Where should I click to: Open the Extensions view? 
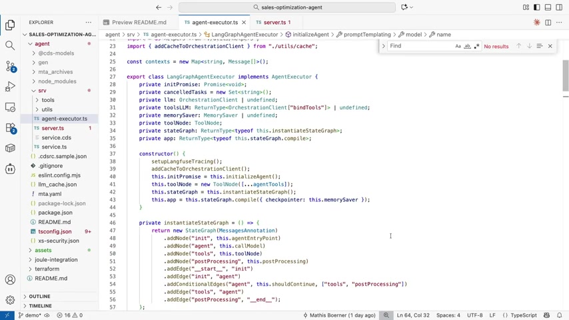click(10, 128)
